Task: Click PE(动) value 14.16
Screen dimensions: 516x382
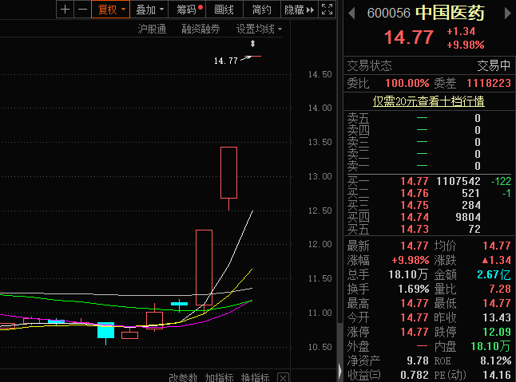Action: coord(497,375)
